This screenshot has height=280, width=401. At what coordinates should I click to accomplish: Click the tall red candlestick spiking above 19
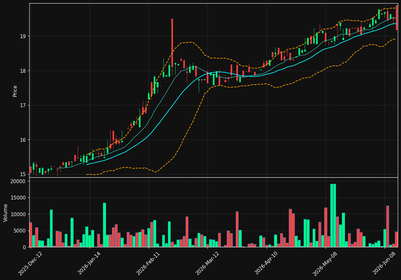(x=172, y=43)
